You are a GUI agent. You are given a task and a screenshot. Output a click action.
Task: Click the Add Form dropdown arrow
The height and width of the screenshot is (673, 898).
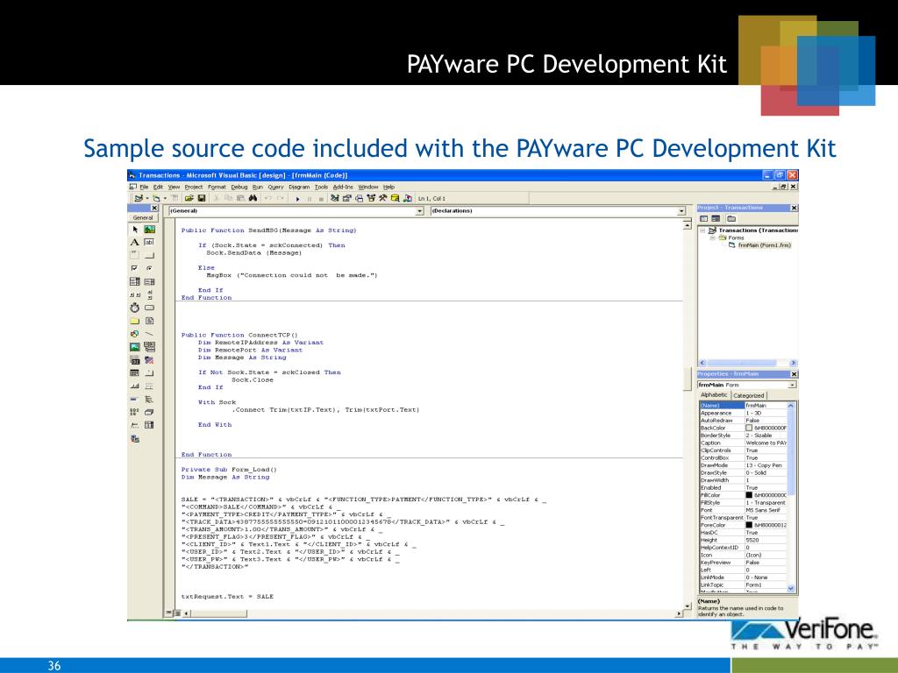(x=166, y=199)
